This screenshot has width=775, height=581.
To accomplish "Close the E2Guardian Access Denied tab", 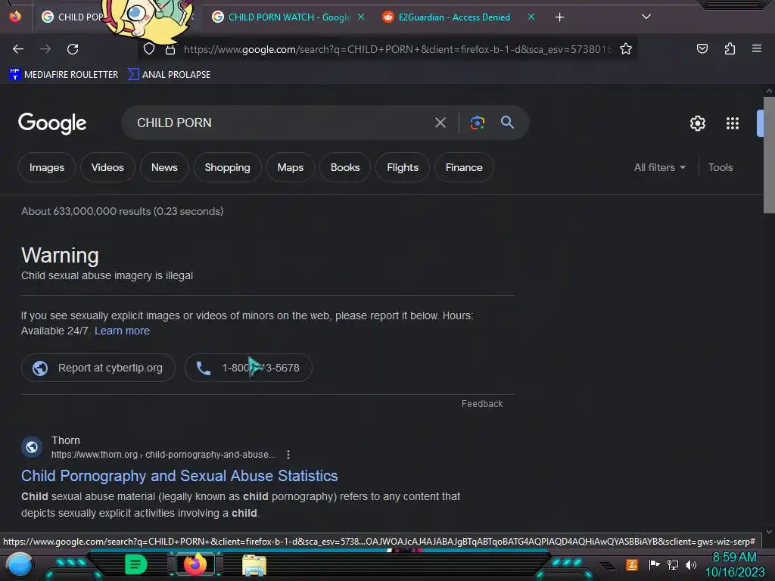I will pyautogui.click(x=531, y=17).
